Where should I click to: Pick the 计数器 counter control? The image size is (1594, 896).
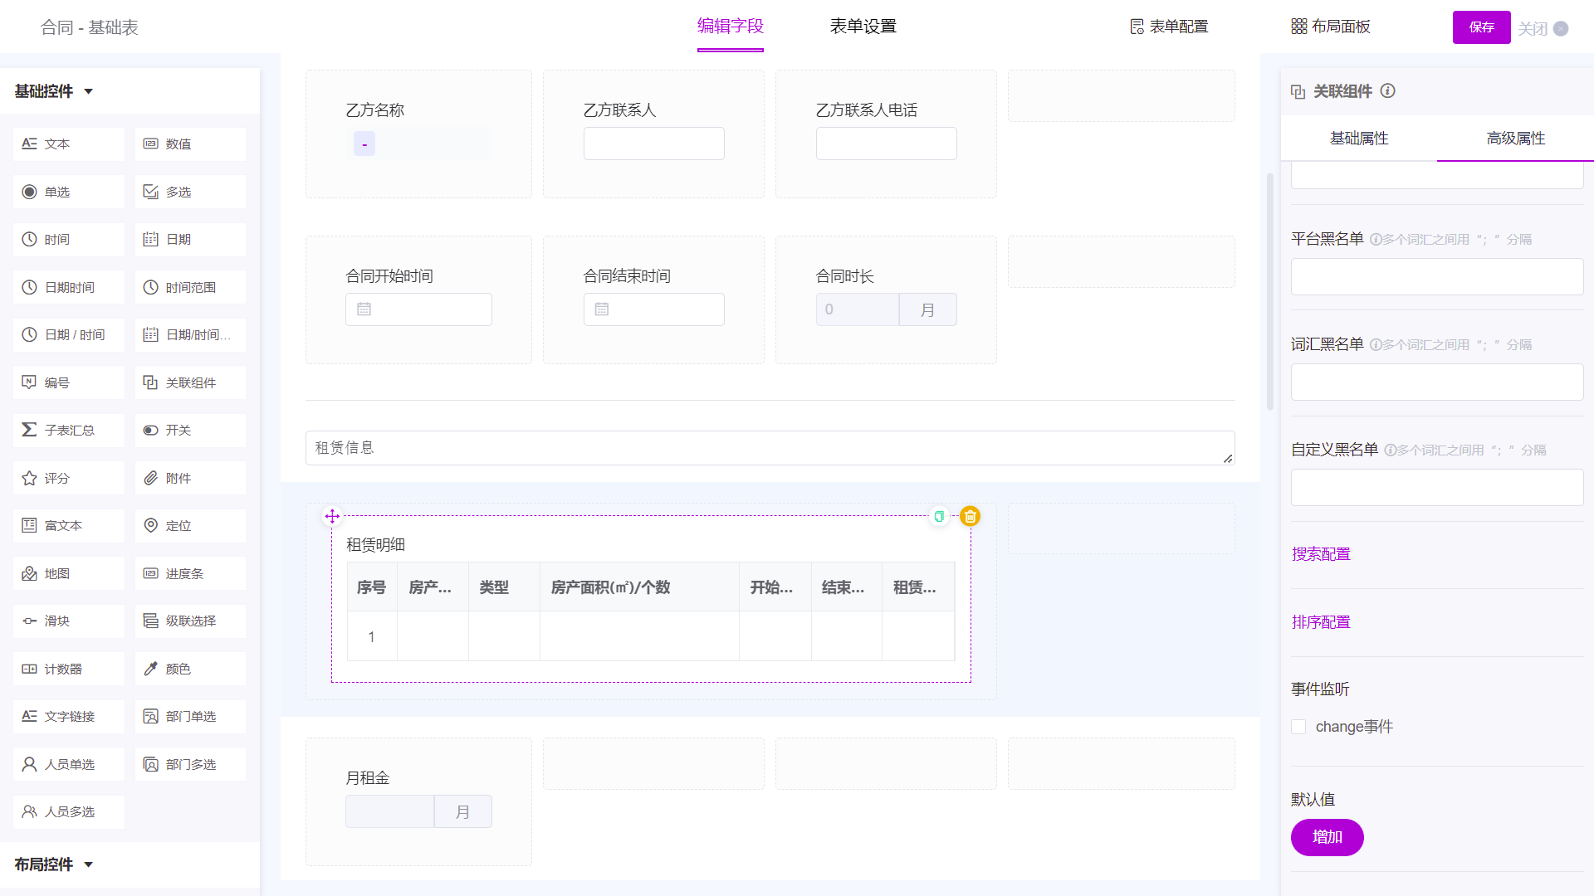pos(69,669)
